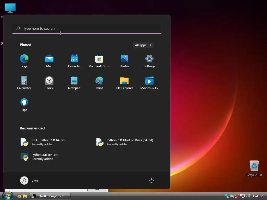Click the crossed-out cloud tray icon

tap(232, 196)
